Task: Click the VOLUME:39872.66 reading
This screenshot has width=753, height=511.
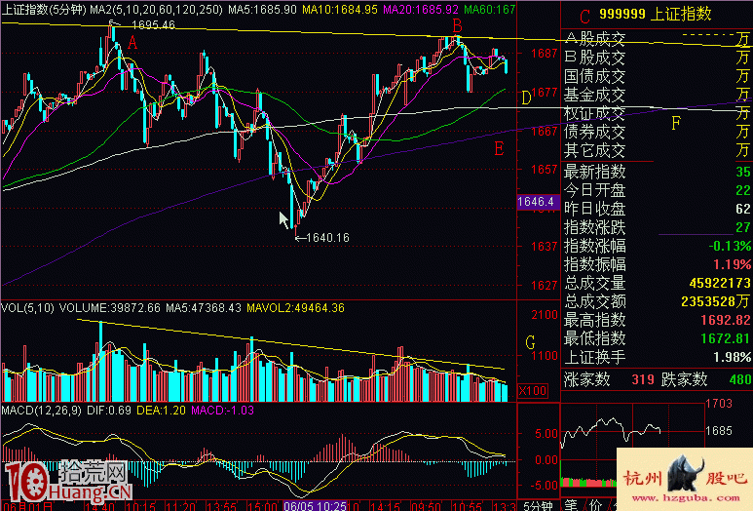Action: (110, 307)
